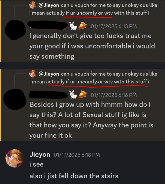Jump to replied message from first reply preview text

coord(93,9)
